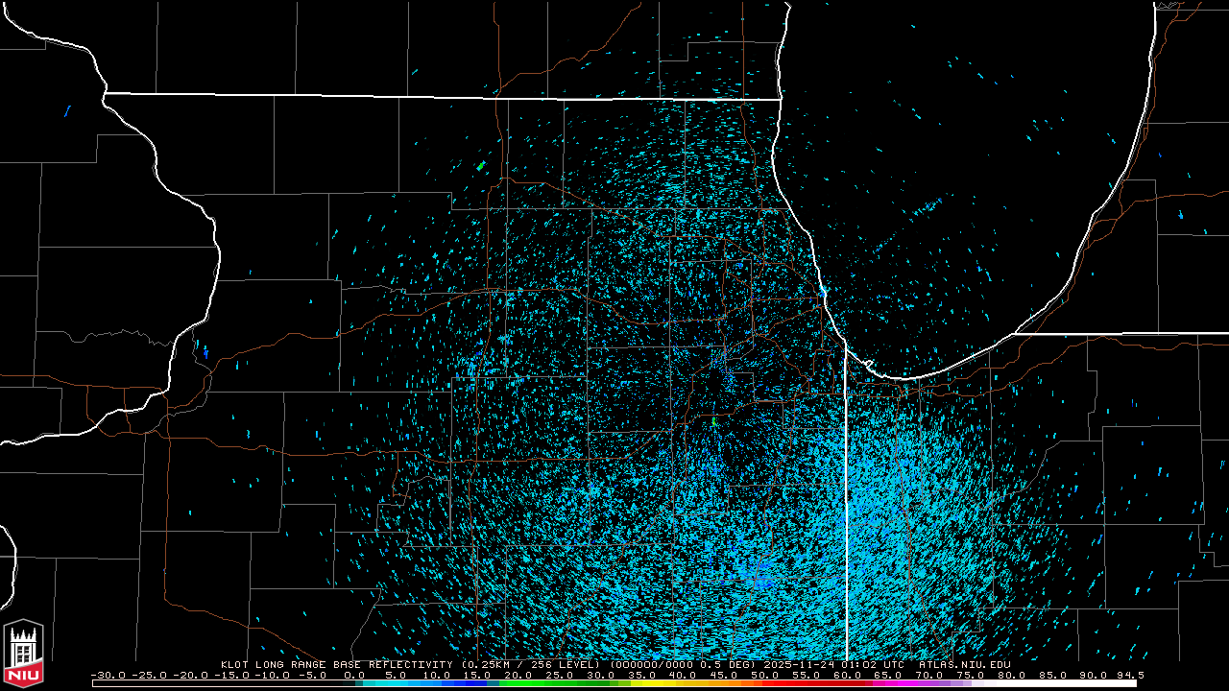
Task: Click the 2025-11-24 01:02 UTC timestamp
Action: click(x=833, y=664)
